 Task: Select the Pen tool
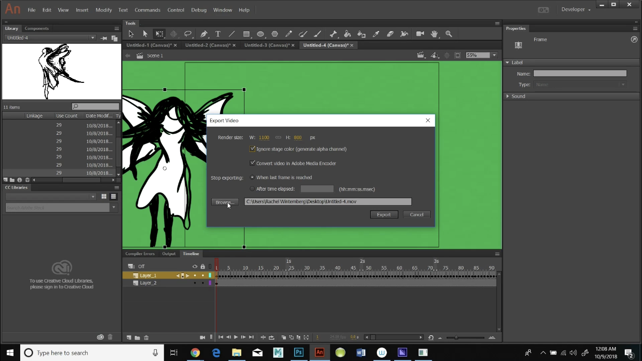pyautogui.click(x=204, y=34)
